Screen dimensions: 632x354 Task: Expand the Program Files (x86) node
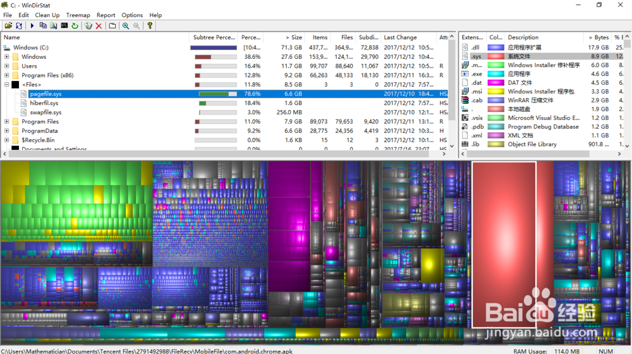click(6, 75)
